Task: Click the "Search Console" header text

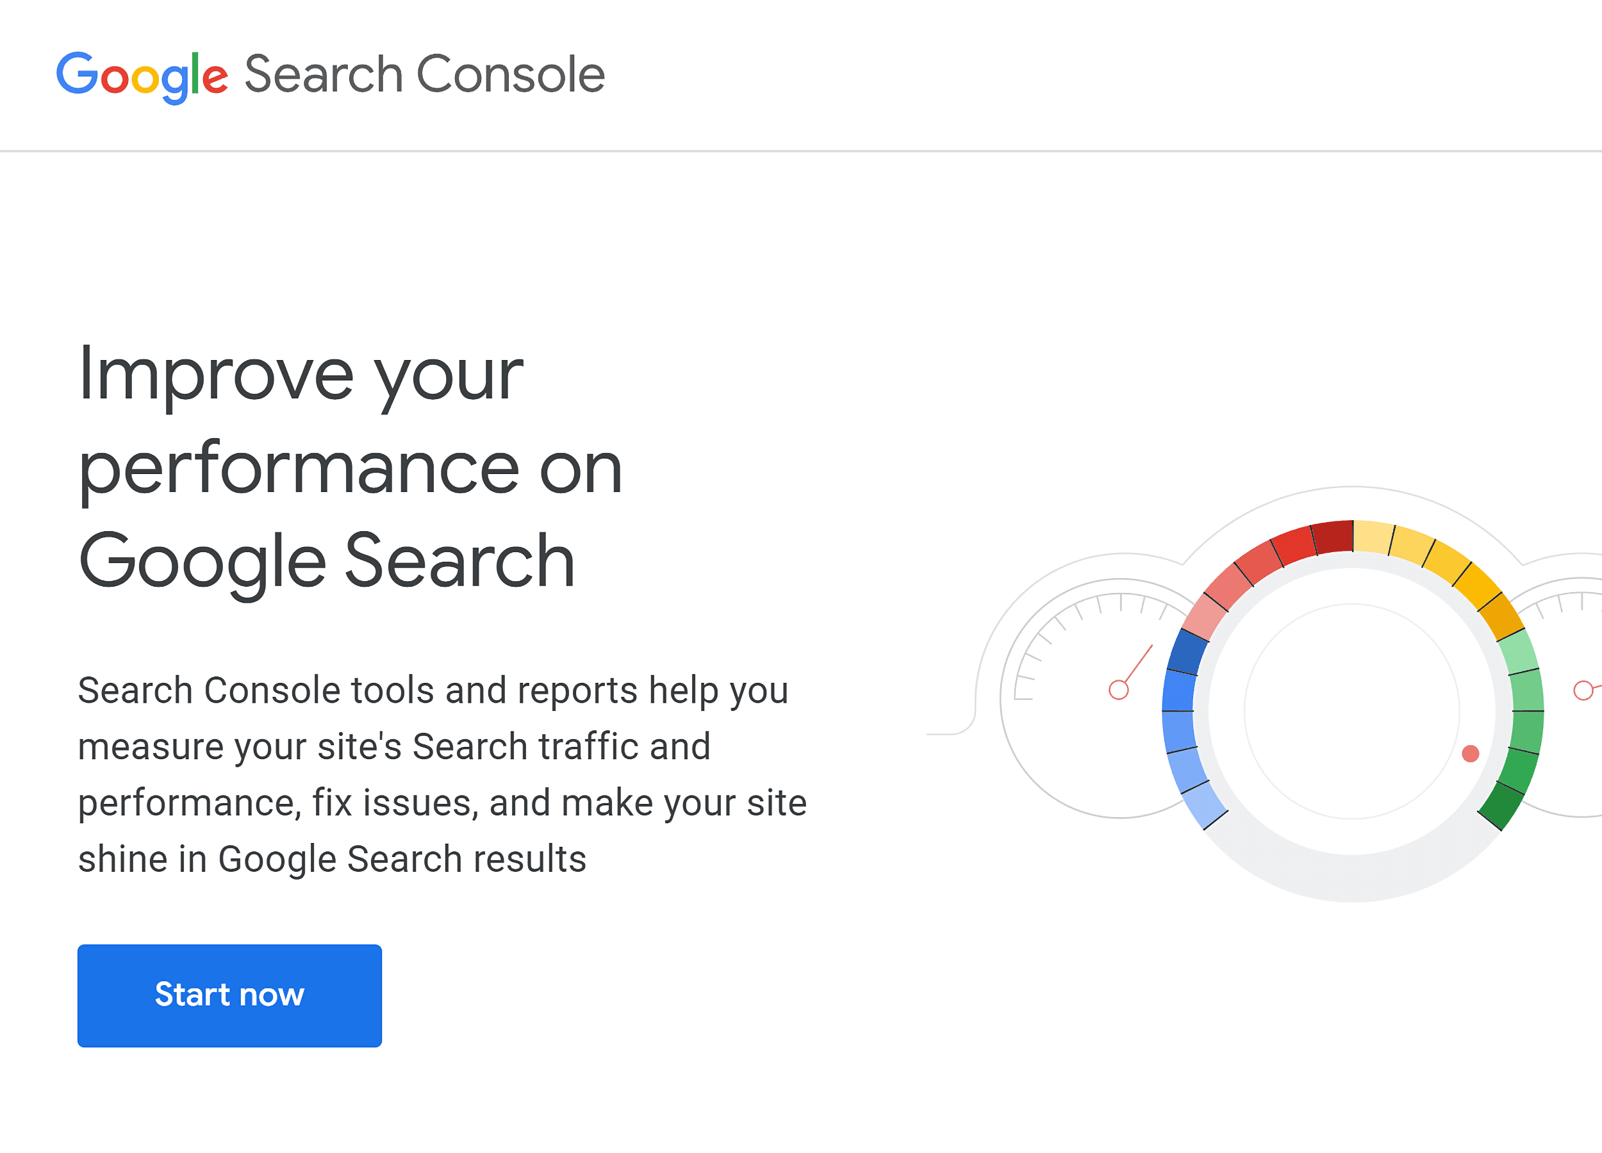Action: click(x=426, y=74)
